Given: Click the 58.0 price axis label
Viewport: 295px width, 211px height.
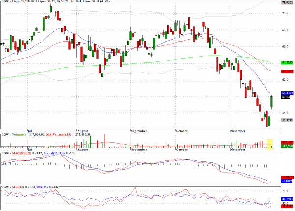Looking at the screenshot, I should coord(285,113).
